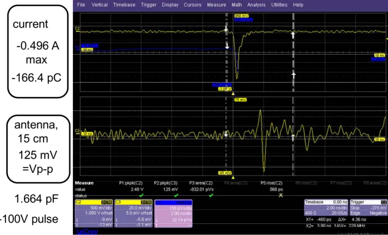This screenshot has width=388, height=235.
Task: Click the 1.050 V offset value
Action: coord(99,213)
